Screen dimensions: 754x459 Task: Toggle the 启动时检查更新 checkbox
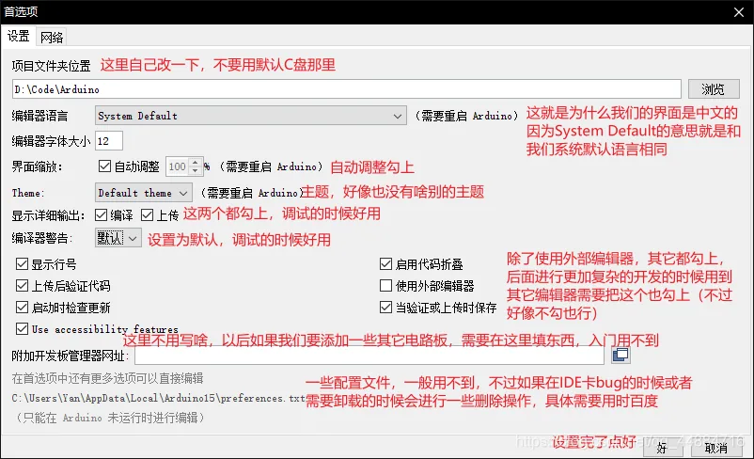(x=23, y=307)
